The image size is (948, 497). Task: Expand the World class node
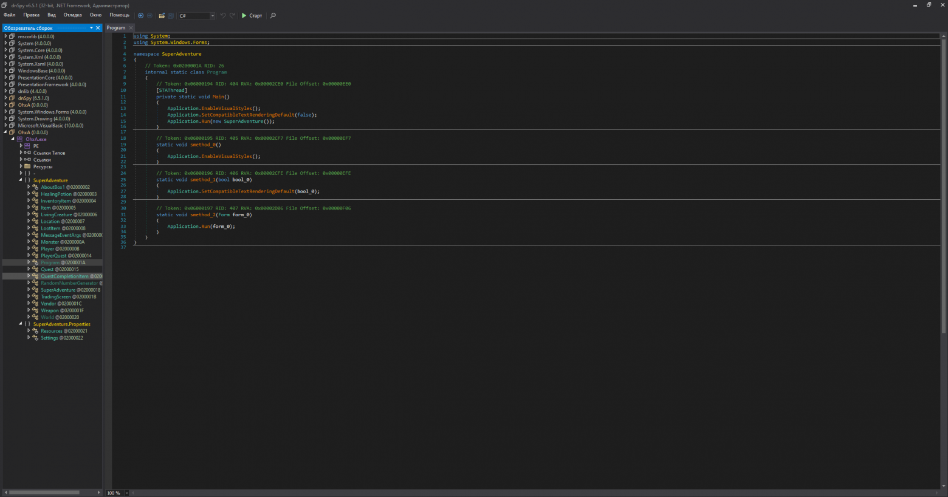[x=28, y=317]
